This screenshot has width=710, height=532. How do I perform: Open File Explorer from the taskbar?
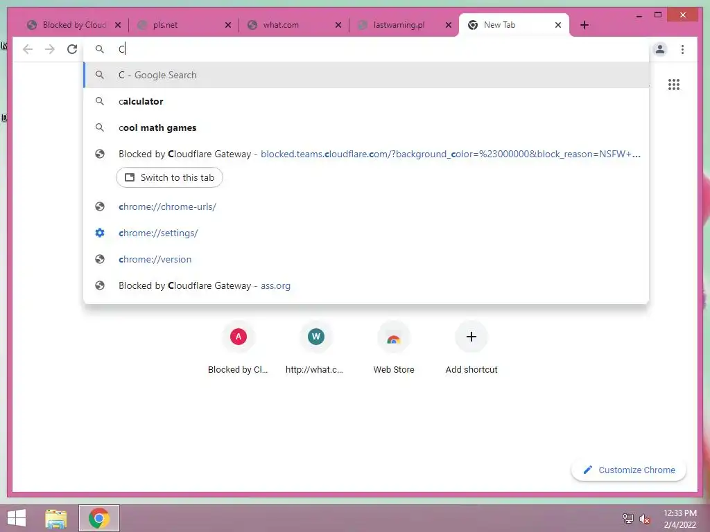coord(56,518)
